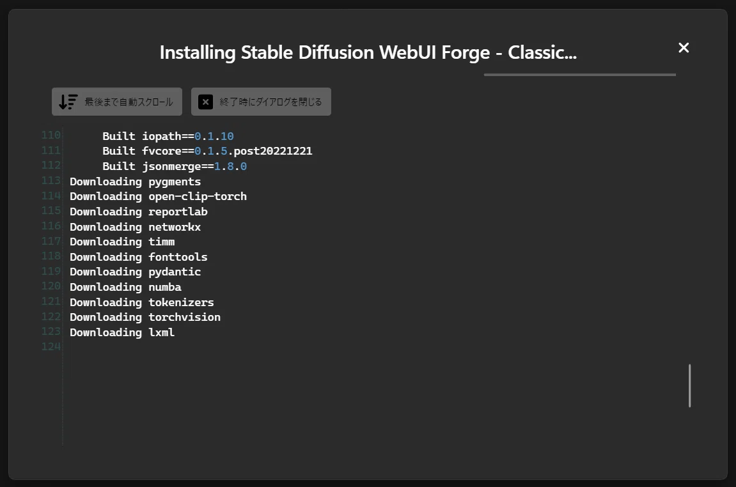This screenshot has height=487, width=736.
Task: Click the log vertical scrollbar thumb
Action: [689, 385]
